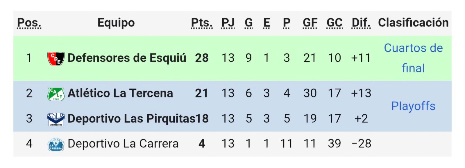Image resolution: width=465 pixels, height=168 pixels.
Task: Click the Atlético La Tercena club crest
Action: [56, 94]
